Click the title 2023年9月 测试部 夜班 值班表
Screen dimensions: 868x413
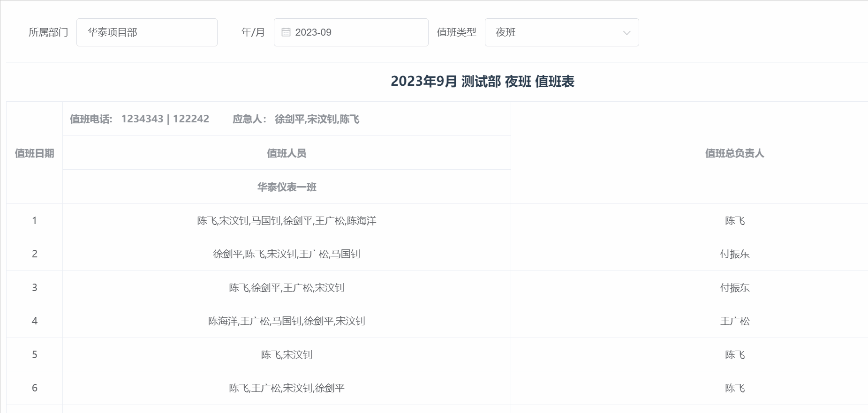click(483, 82)
